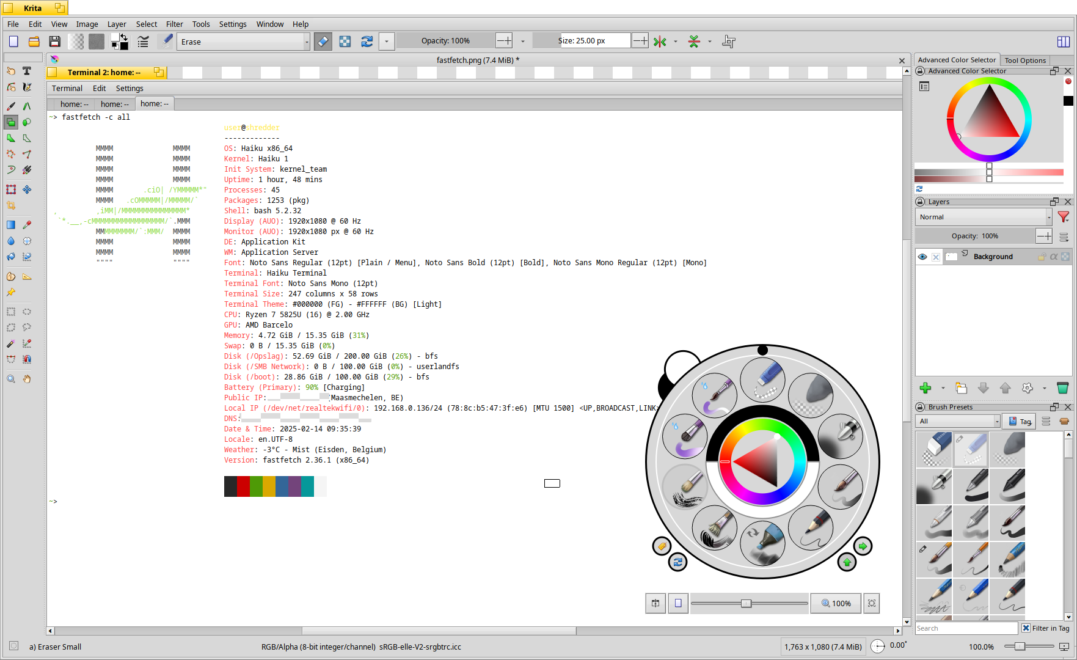Toggle vertical mirror tool
Screen dimensions: 1077x660
point(694,42)
